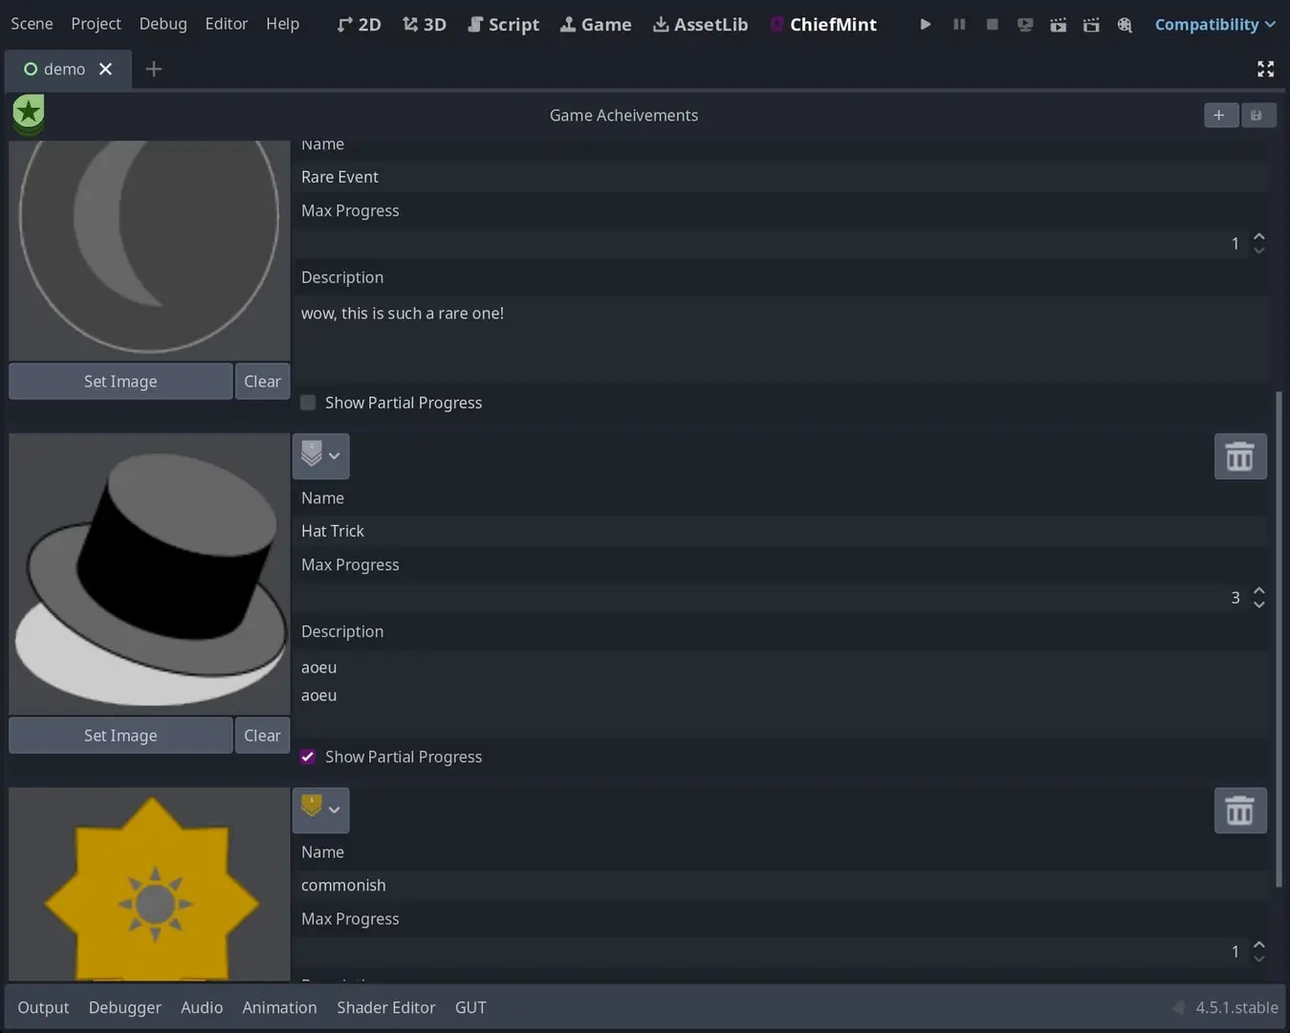Delete the Hat Trick achievement
Screen dimensions: 1290x1033
coord(1239,456)
